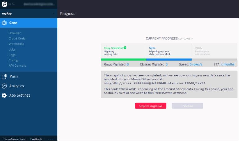Open the API Console

(x=17, y=66)
